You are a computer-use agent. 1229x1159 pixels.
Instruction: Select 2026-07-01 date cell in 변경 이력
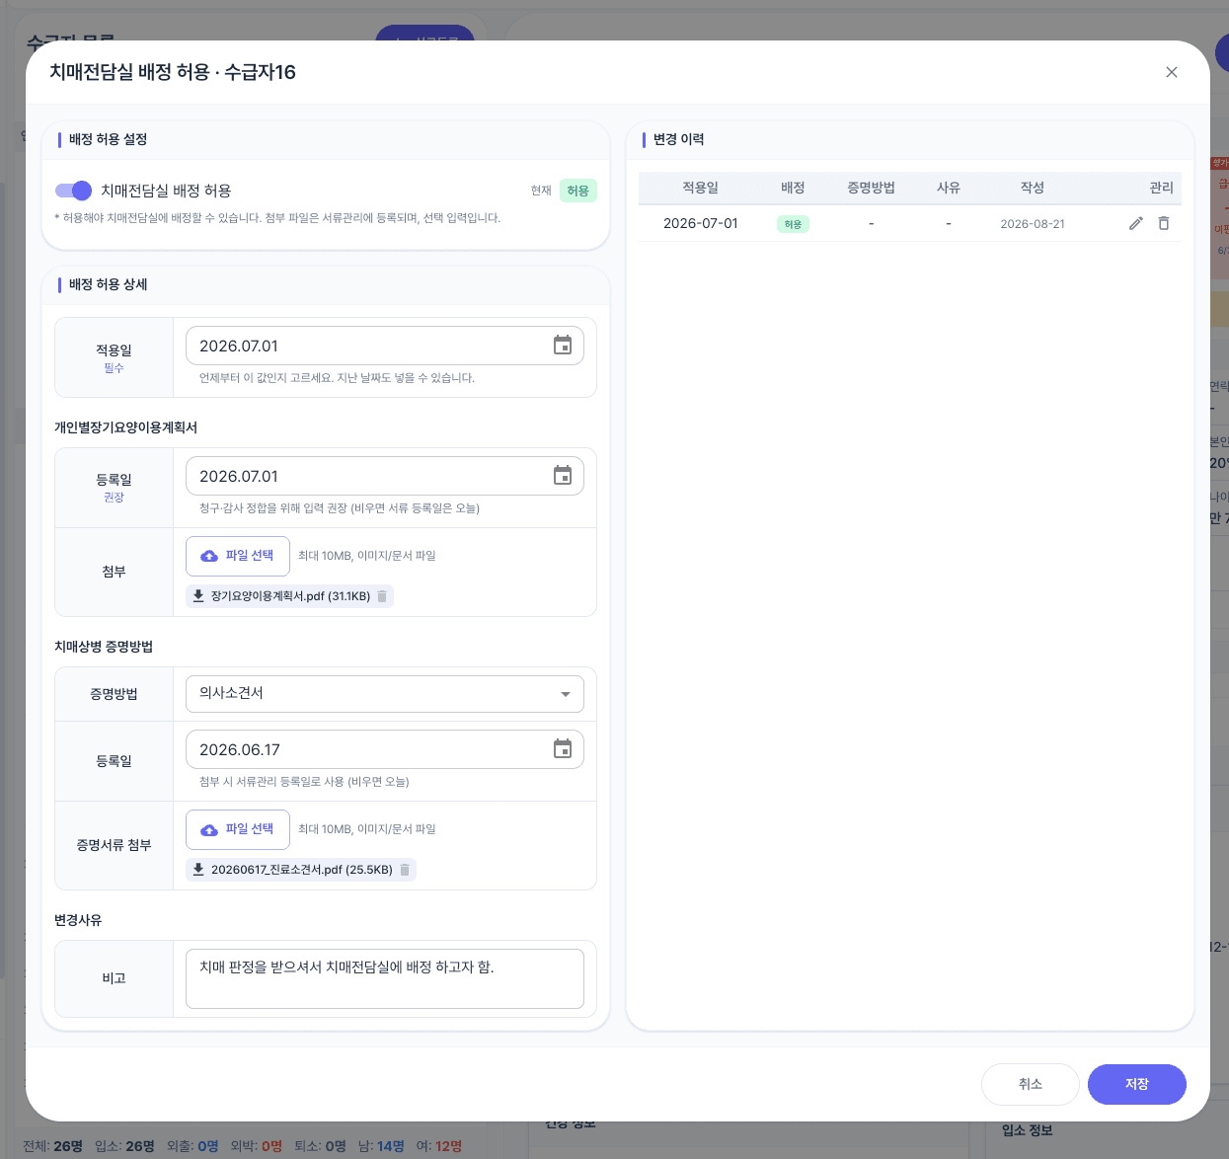(701, 224)
